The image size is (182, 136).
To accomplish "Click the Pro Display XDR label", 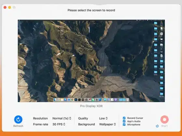I will coord(91,106).
